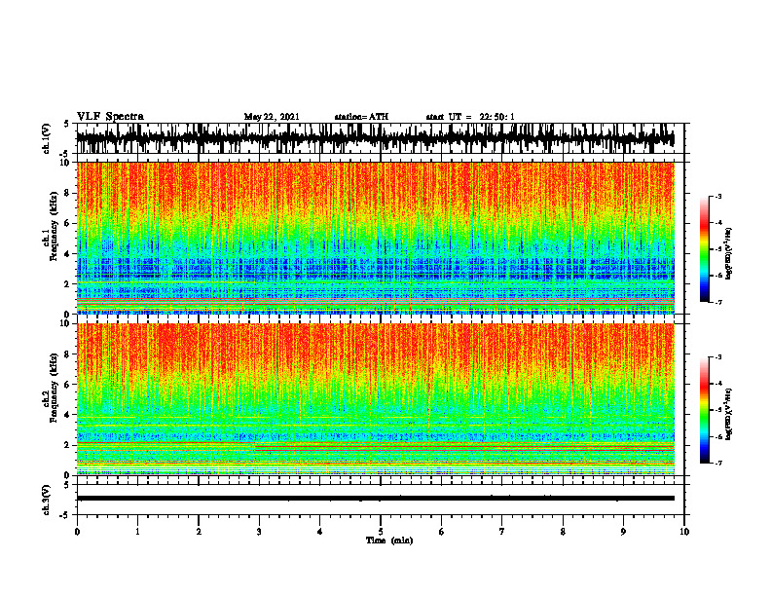Viewport: 771px width, 596px height.
Task: Click the log(PSD) unit label beside ch.2 color bar
Action: 728,414
